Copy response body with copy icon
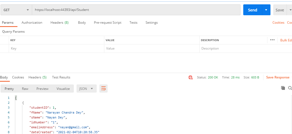 coord(283,88)
